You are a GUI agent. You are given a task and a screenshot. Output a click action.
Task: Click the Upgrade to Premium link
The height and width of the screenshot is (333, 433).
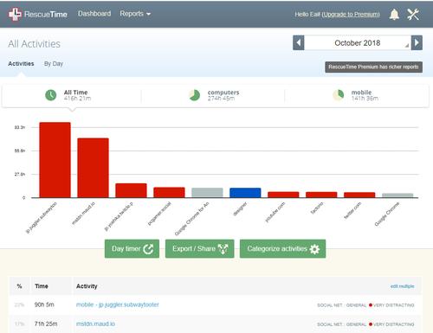click(351, 15)
